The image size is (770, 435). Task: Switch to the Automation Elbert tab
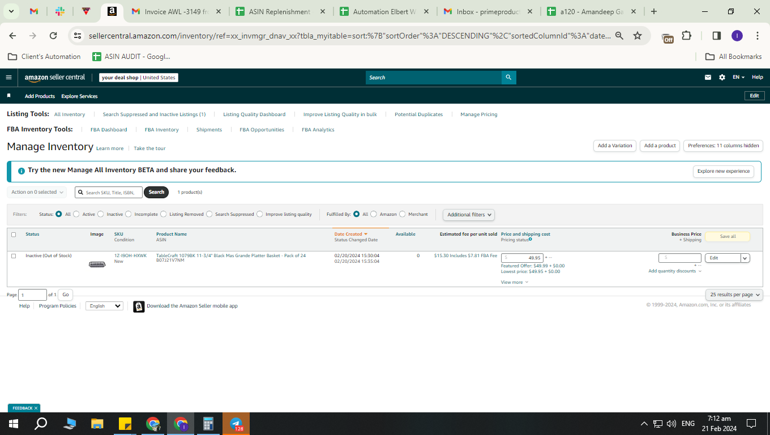point(384,11)
